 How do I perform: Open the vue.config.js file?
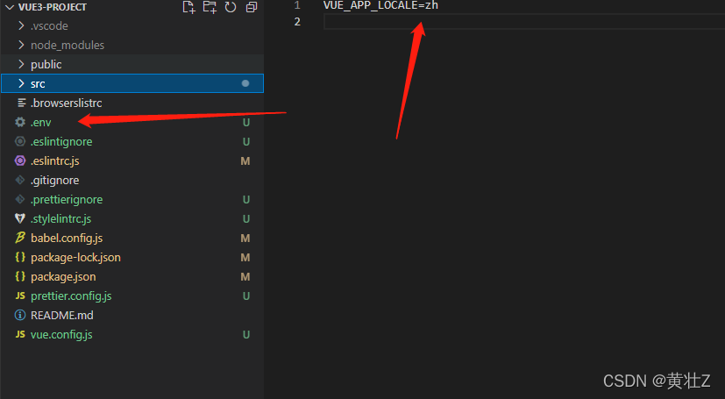pyautogui.click(x=61, y=335)
